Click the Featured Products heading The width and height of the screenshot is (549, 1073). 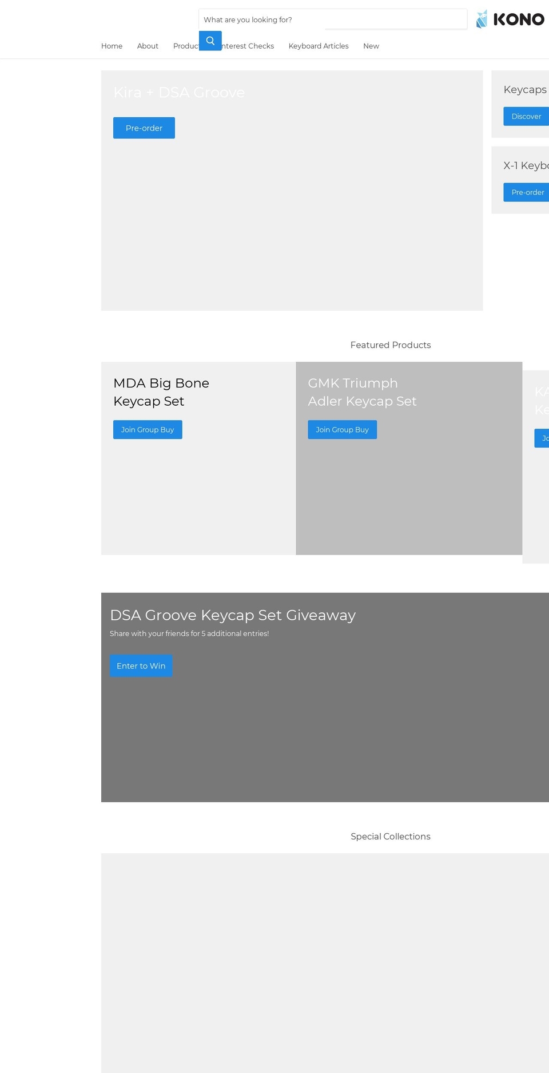coord(391,345)
